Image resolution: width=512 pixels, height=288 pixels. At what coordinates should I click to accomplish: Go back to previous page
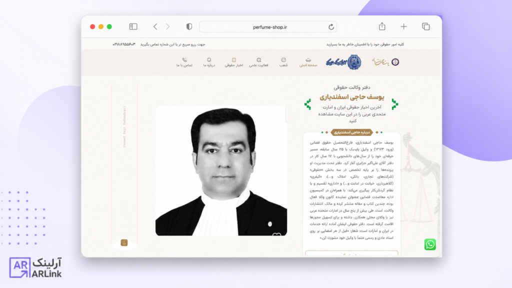coord(155,27)
